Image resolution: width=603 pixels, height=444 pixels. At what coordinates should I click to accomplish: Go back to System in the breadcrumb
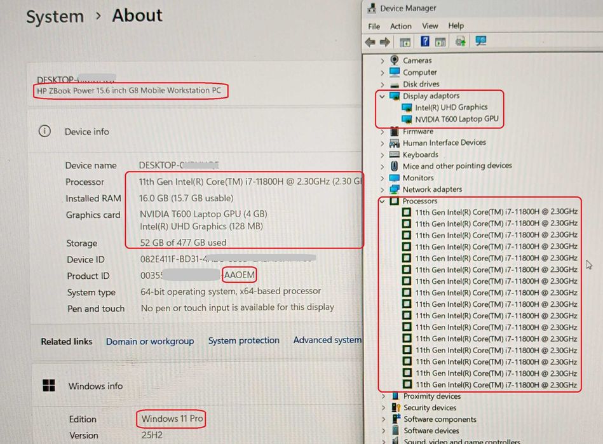[x=55, y=17]
